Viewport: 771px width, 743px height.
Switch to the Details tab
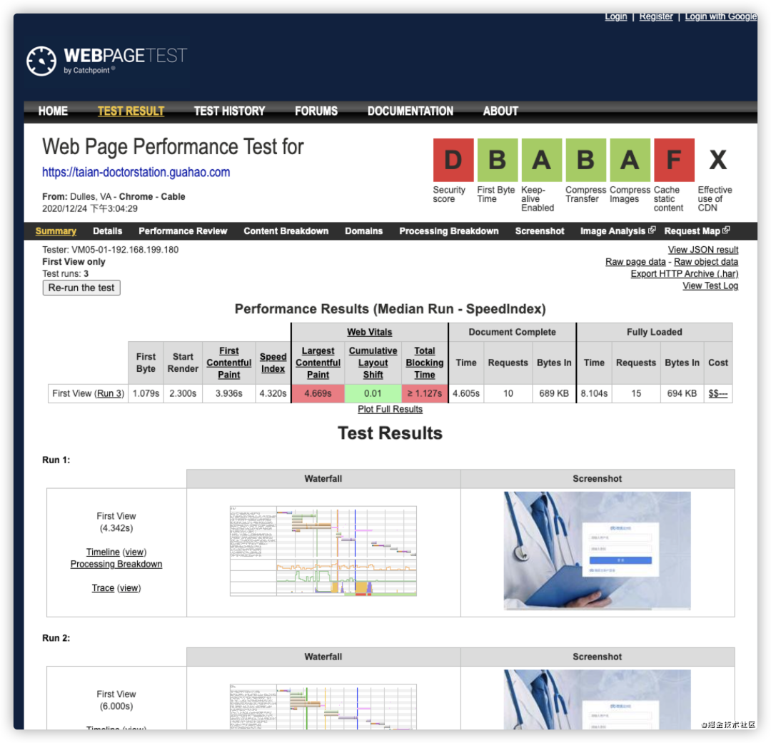[x=107, y=231]
